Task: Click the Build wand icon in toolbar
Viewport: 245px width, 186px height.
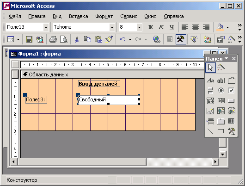Action: [x=232, y=39]
